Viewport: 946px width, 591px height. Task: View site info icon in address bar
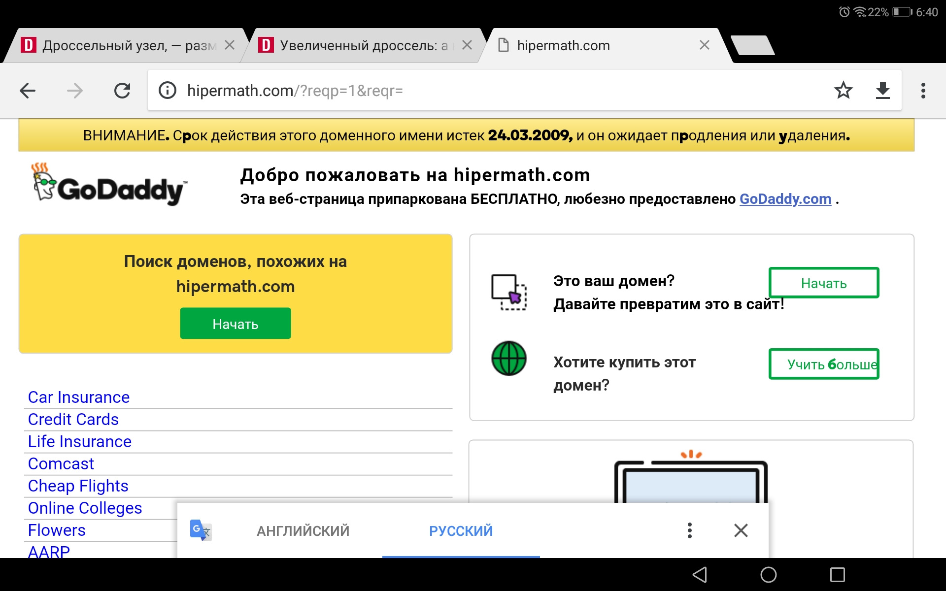pos(168,91)
